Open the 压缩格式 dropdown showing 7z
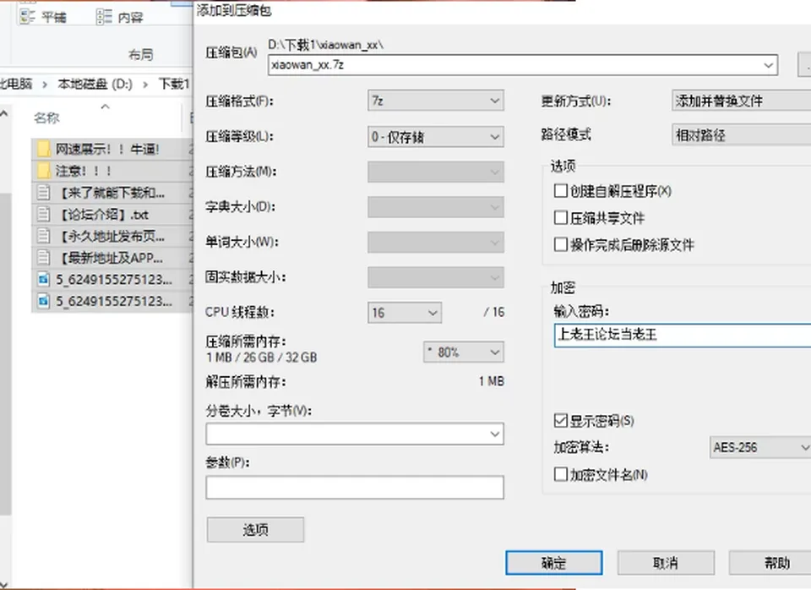The width and height of the screenshot is (811, 590). point(436,101)
